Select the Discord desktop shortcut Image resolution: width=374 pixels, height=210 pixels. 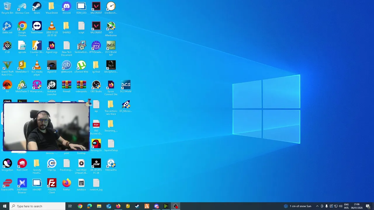tap(67, 8)
